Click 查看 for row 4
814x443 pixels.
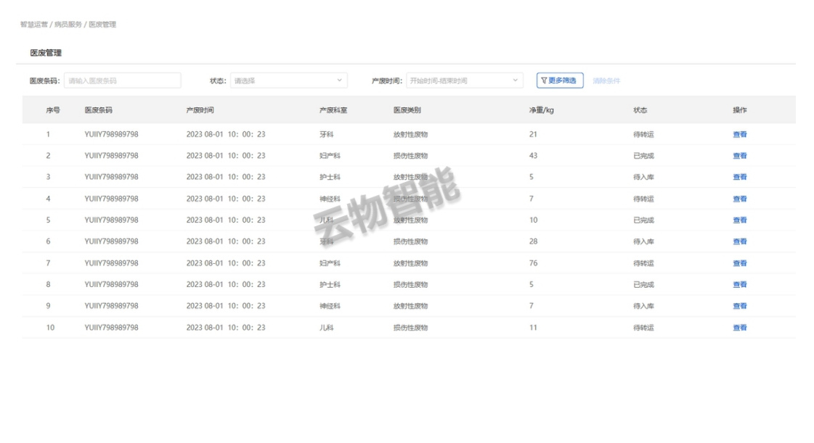coord(740,199)
